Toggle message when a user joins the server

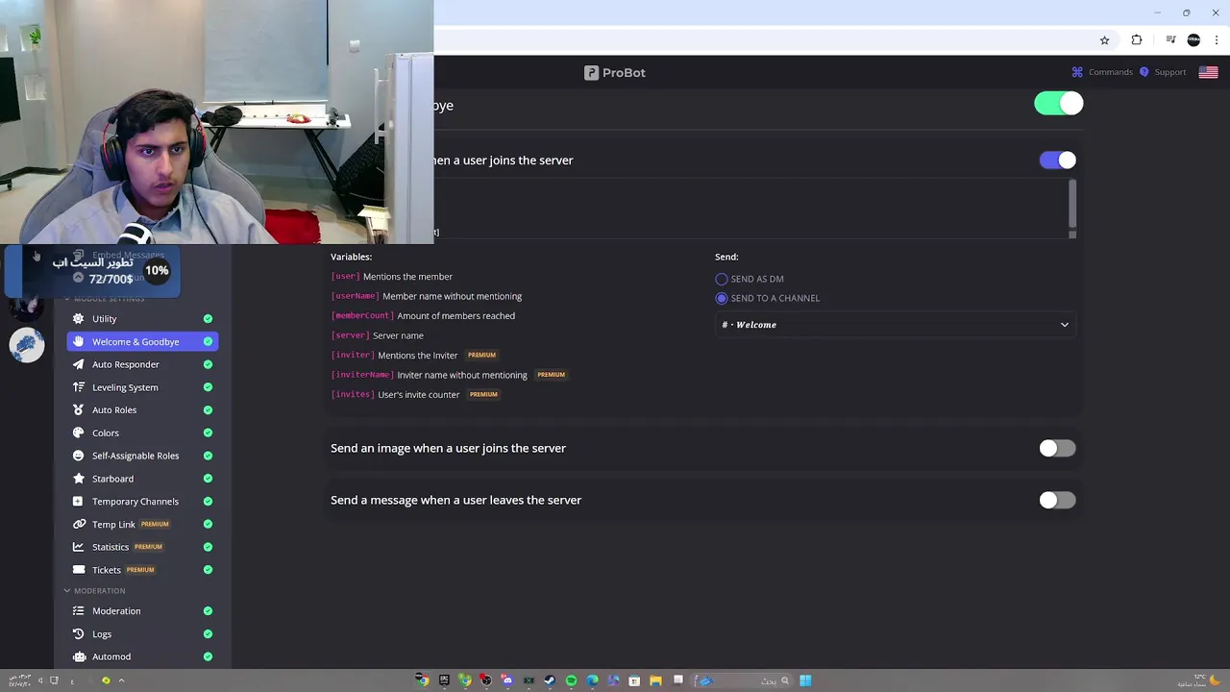pos(1058,161)
